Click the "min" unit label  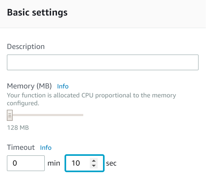[54, 163]
